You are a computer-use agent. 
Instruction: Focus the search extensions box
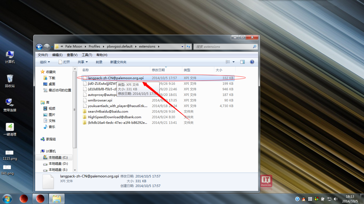pos(223,47)
